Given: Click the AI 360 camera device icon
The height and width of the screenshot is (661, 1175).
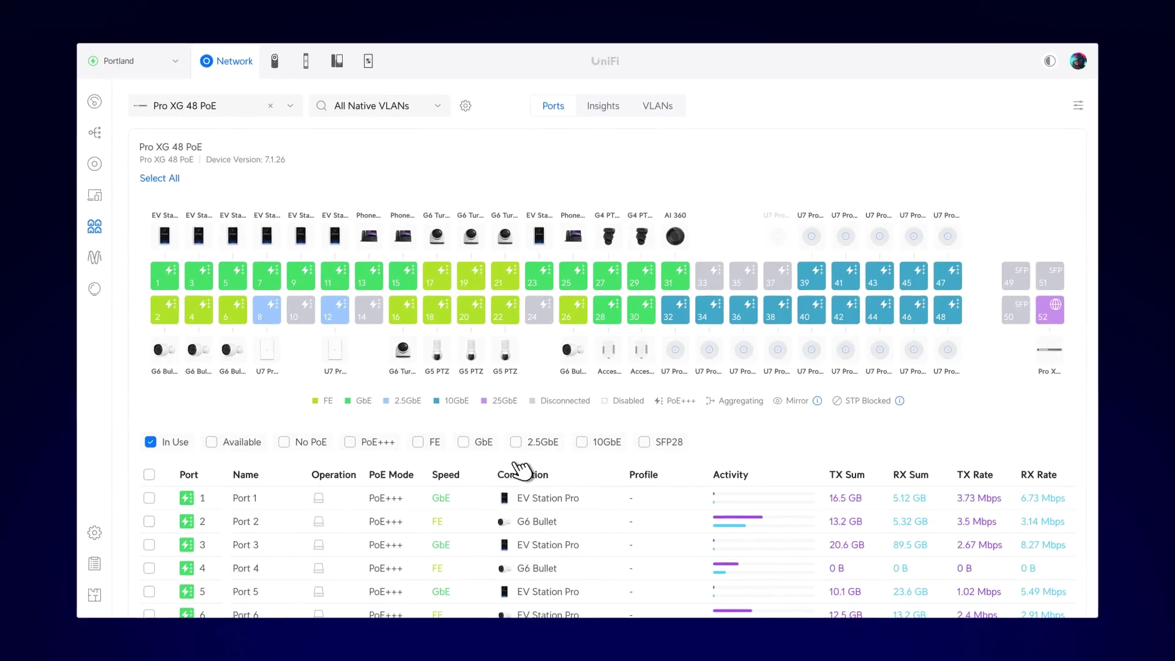Looking at the screenshot, I should [675, 236].
